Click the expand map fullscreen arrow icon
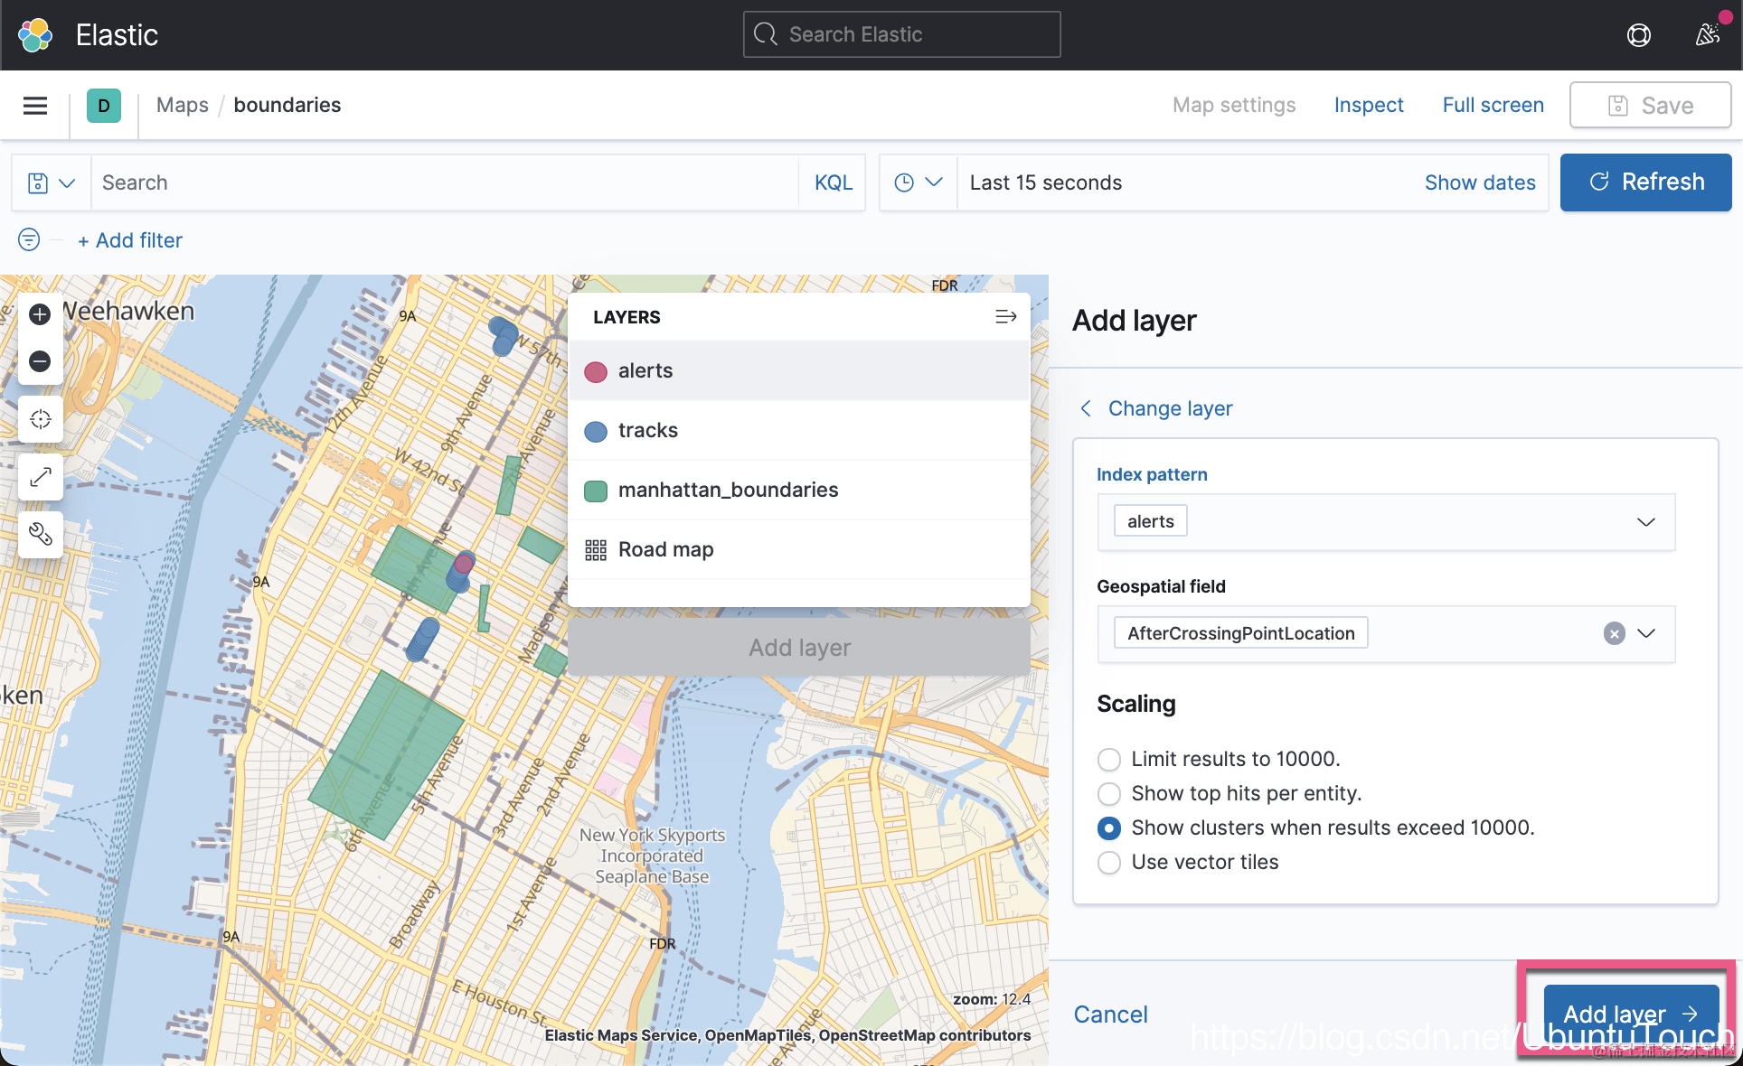 (40, 477)
